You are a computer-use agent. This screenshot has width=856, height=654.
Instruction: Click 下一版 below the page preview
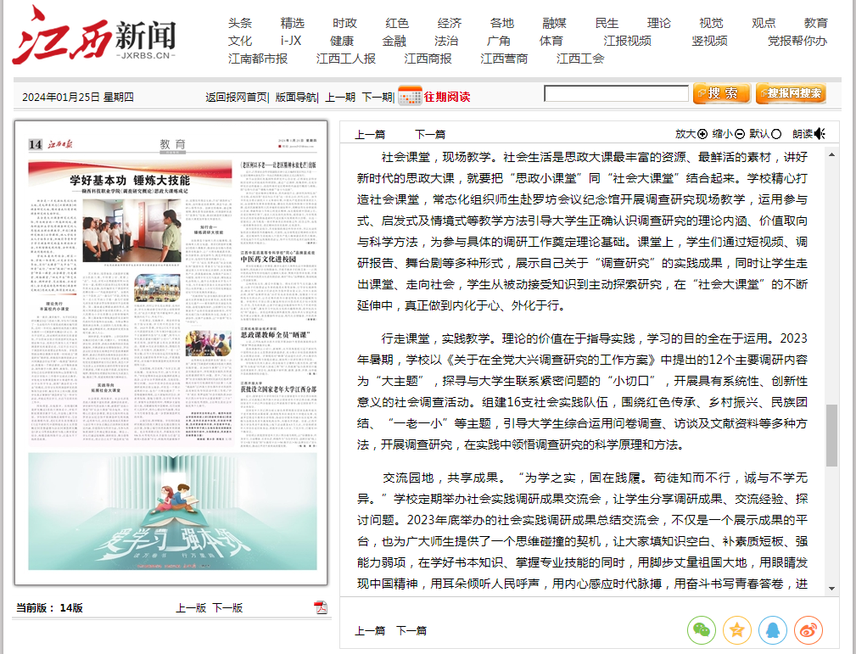(227, 607)
